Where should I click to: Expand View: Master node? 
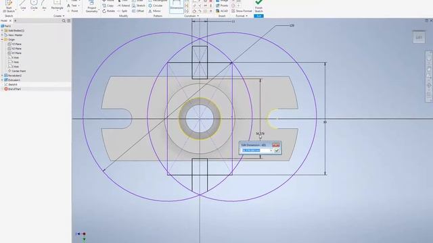(x=2, y=35)
